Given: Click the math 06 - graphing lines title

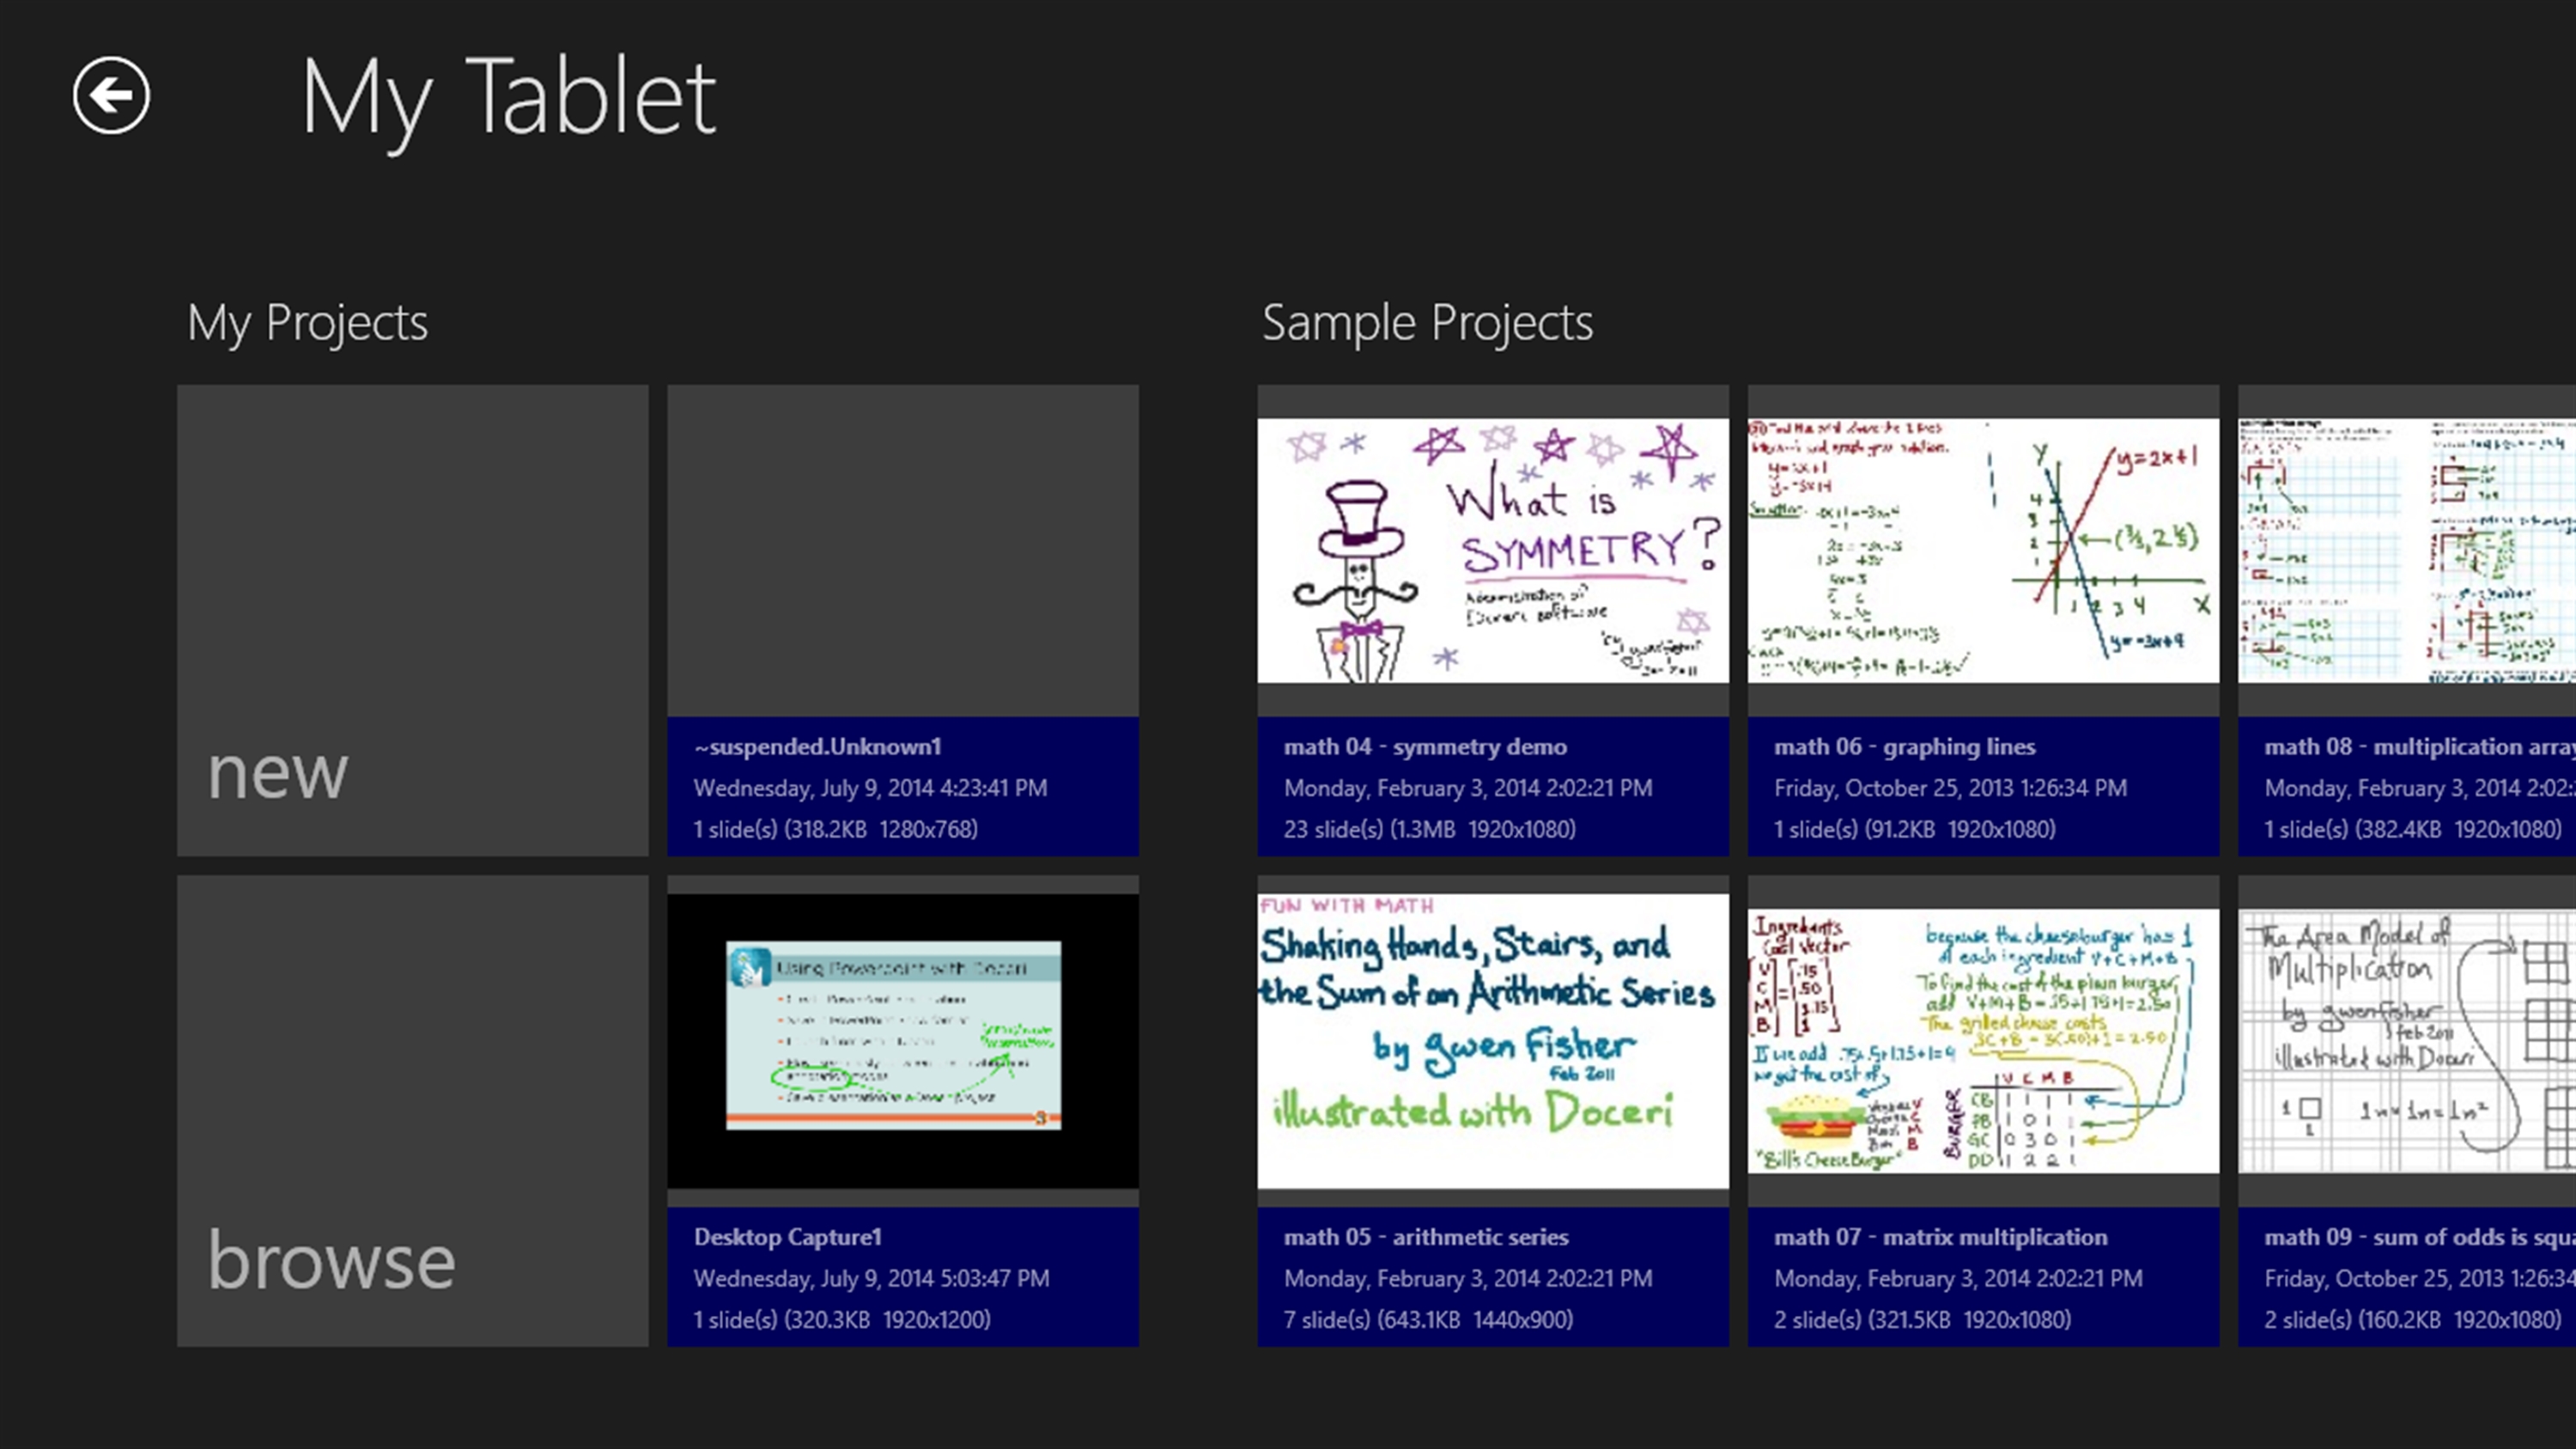Looking at the screenshot, I should 1904,747.
